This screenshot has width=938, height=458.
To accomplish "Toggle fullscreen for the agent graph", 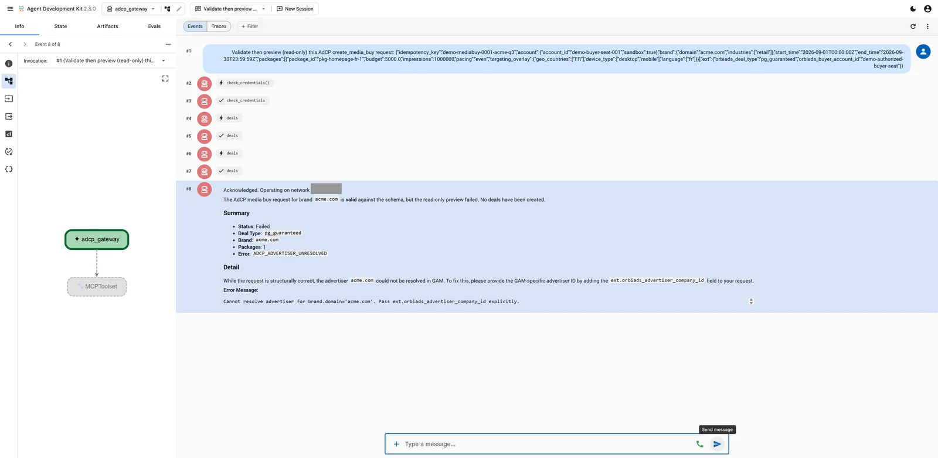I will 165,79.
